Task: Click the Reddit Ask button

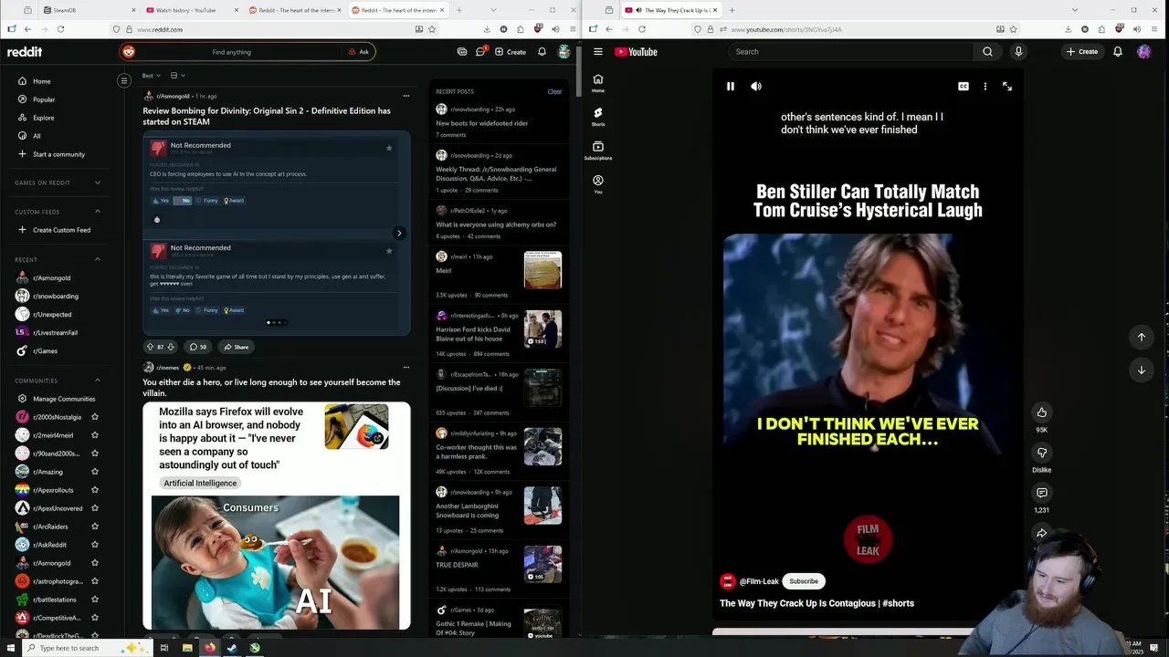Action: point(359,52)
